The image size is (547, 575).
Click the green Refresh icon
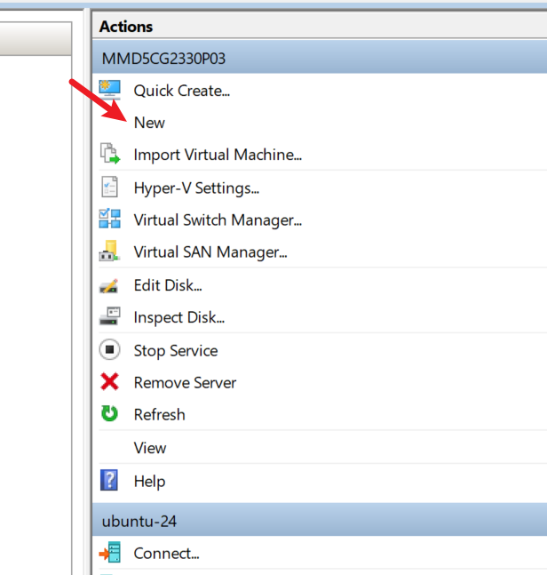coord(109,414)
